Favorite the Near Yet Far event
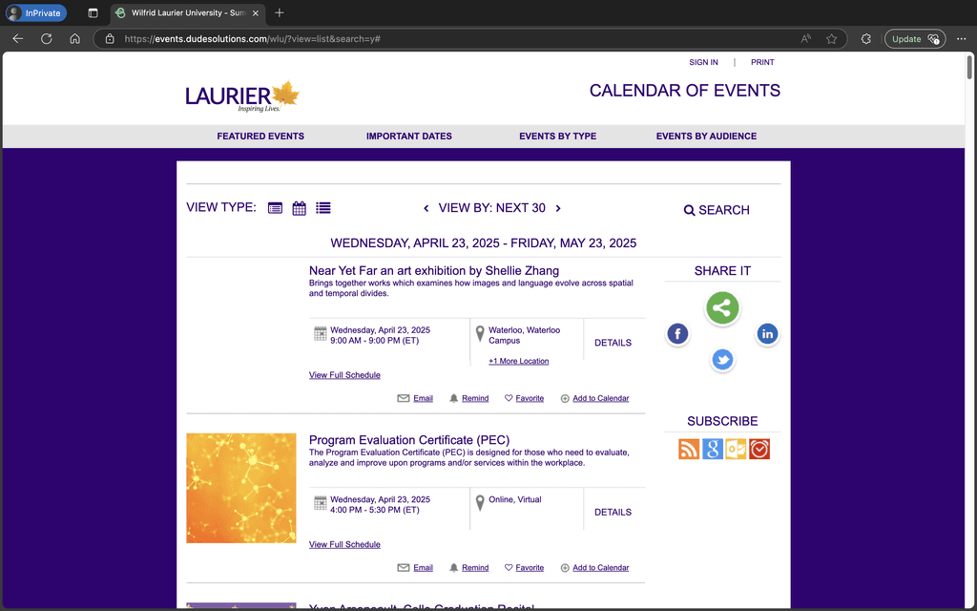The image size is (977, 611). coord(524,398)
